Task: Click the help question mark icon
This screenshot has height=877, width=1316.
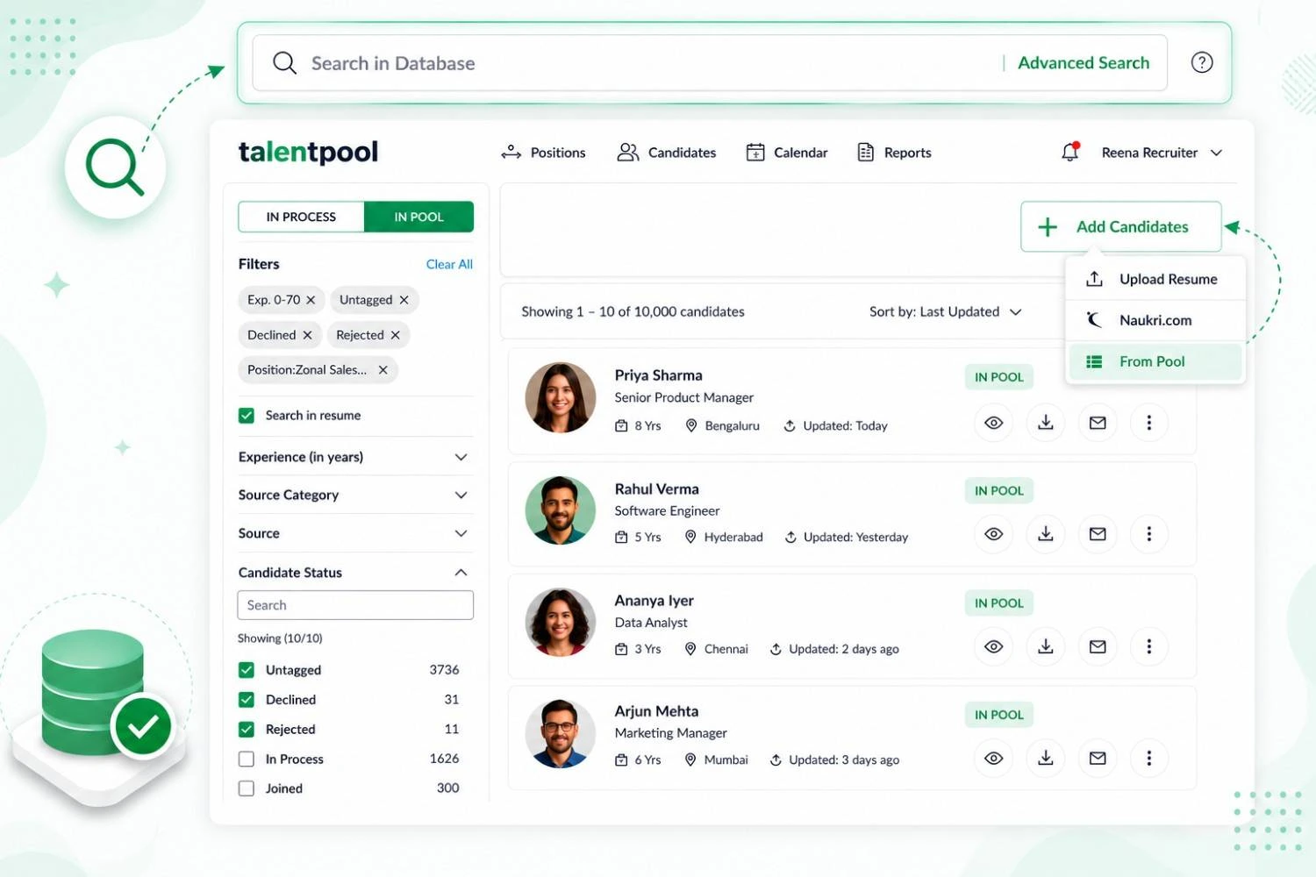Action: 1202,62
